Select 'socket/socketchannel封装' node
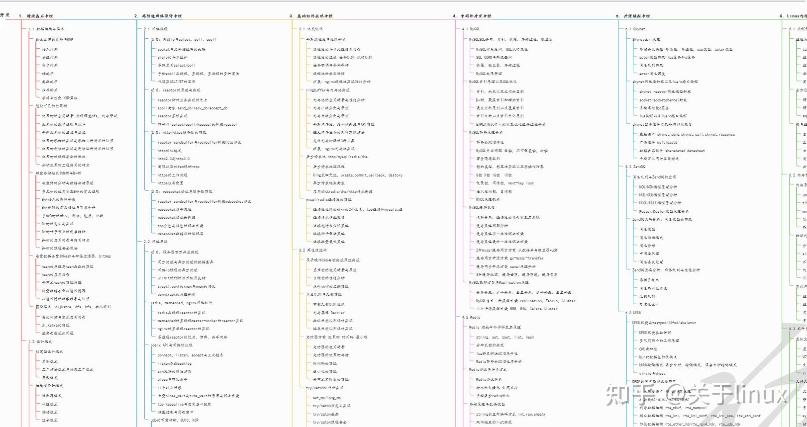The width and height of the screenshot is (807, 427). pos(663,100)
